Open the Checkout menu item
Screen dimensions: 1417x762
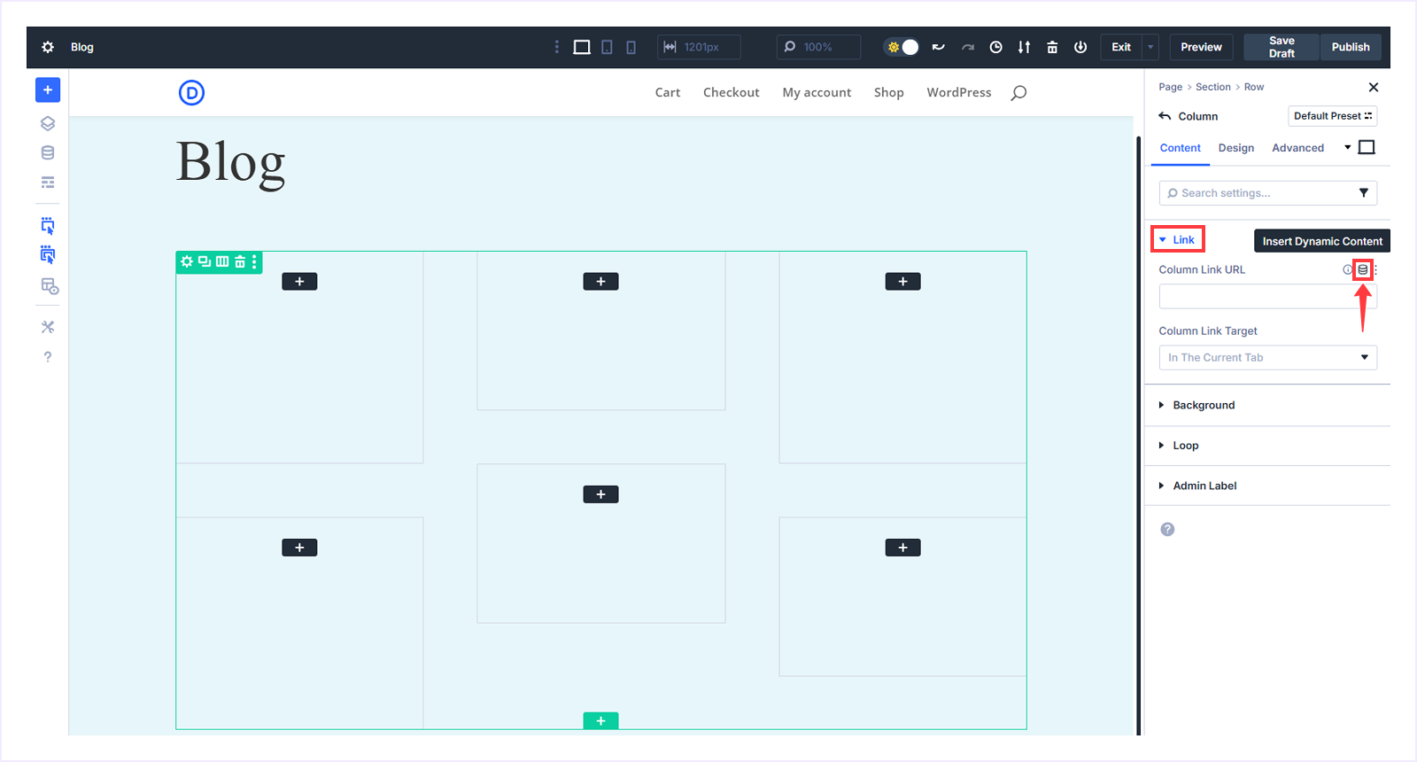pos(731,92)
